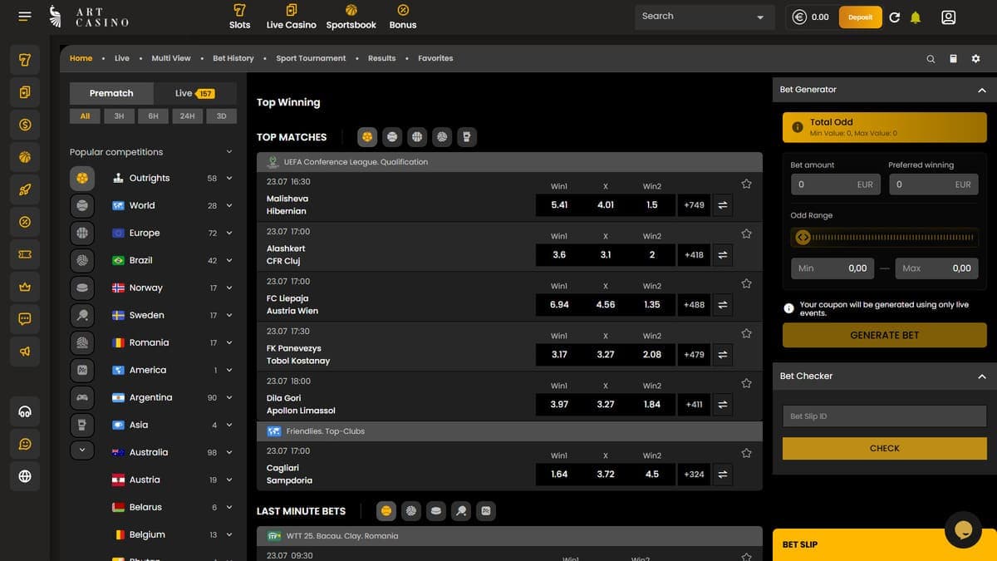Select the basketball filter under Top Matches
This screenshot has width=997, height=561.
pyautogui.click(x=417, y=137)
